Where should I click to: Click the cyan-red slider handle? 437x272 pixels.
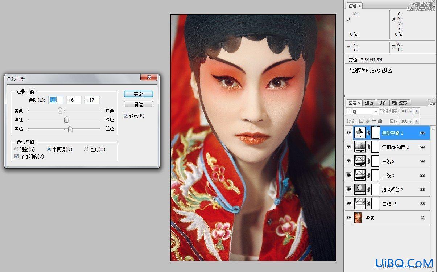(x=60, y=111)
